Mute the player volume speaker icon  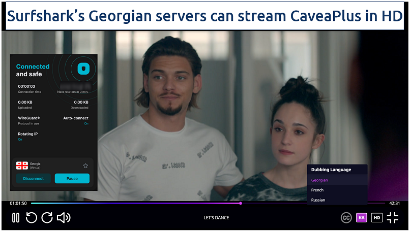coord(64,218)
